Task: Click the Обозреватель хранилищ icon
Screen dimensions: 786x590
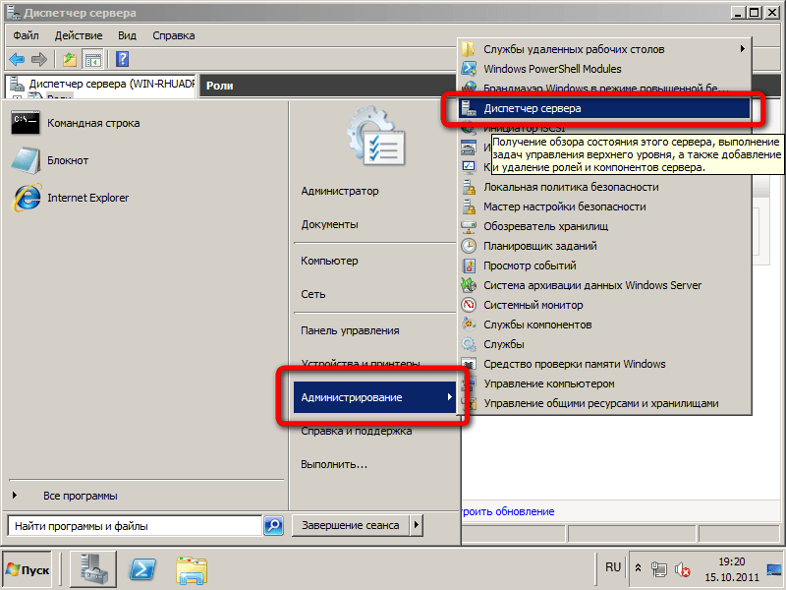Action: [469, 226]
